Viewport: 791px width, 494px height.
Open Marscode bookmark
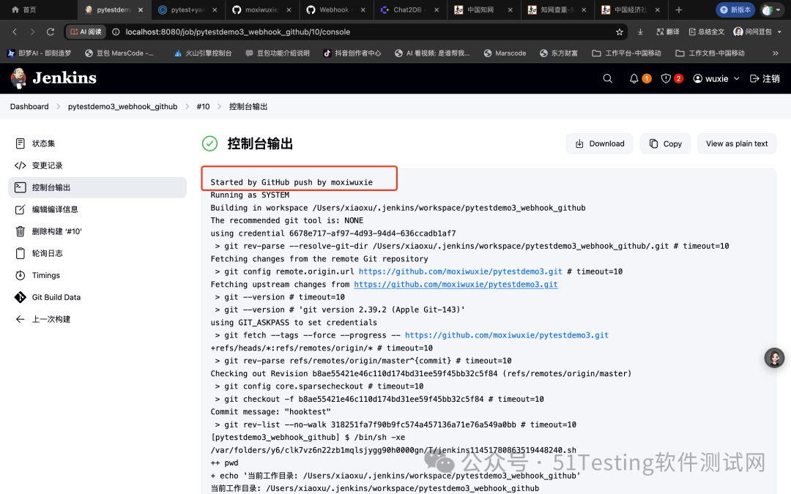[x=505, y=53]
